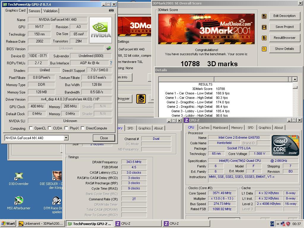Image resolution: width=304 pixels, height=228 pixels.
Task: Enable the CUDA checkbox
Action: coord(50,128)
